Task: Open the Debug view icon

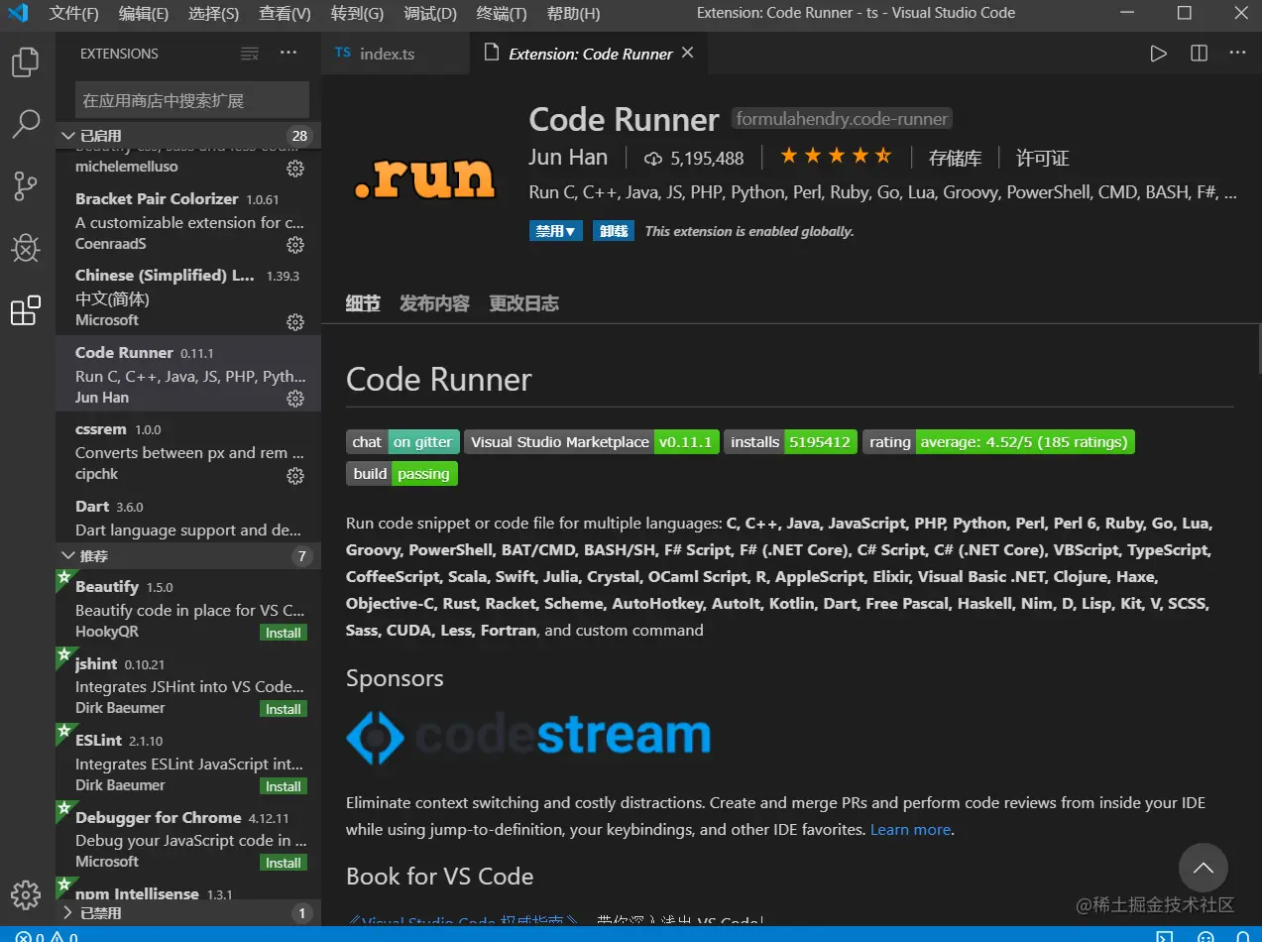Action: click(x=25, y=248)
